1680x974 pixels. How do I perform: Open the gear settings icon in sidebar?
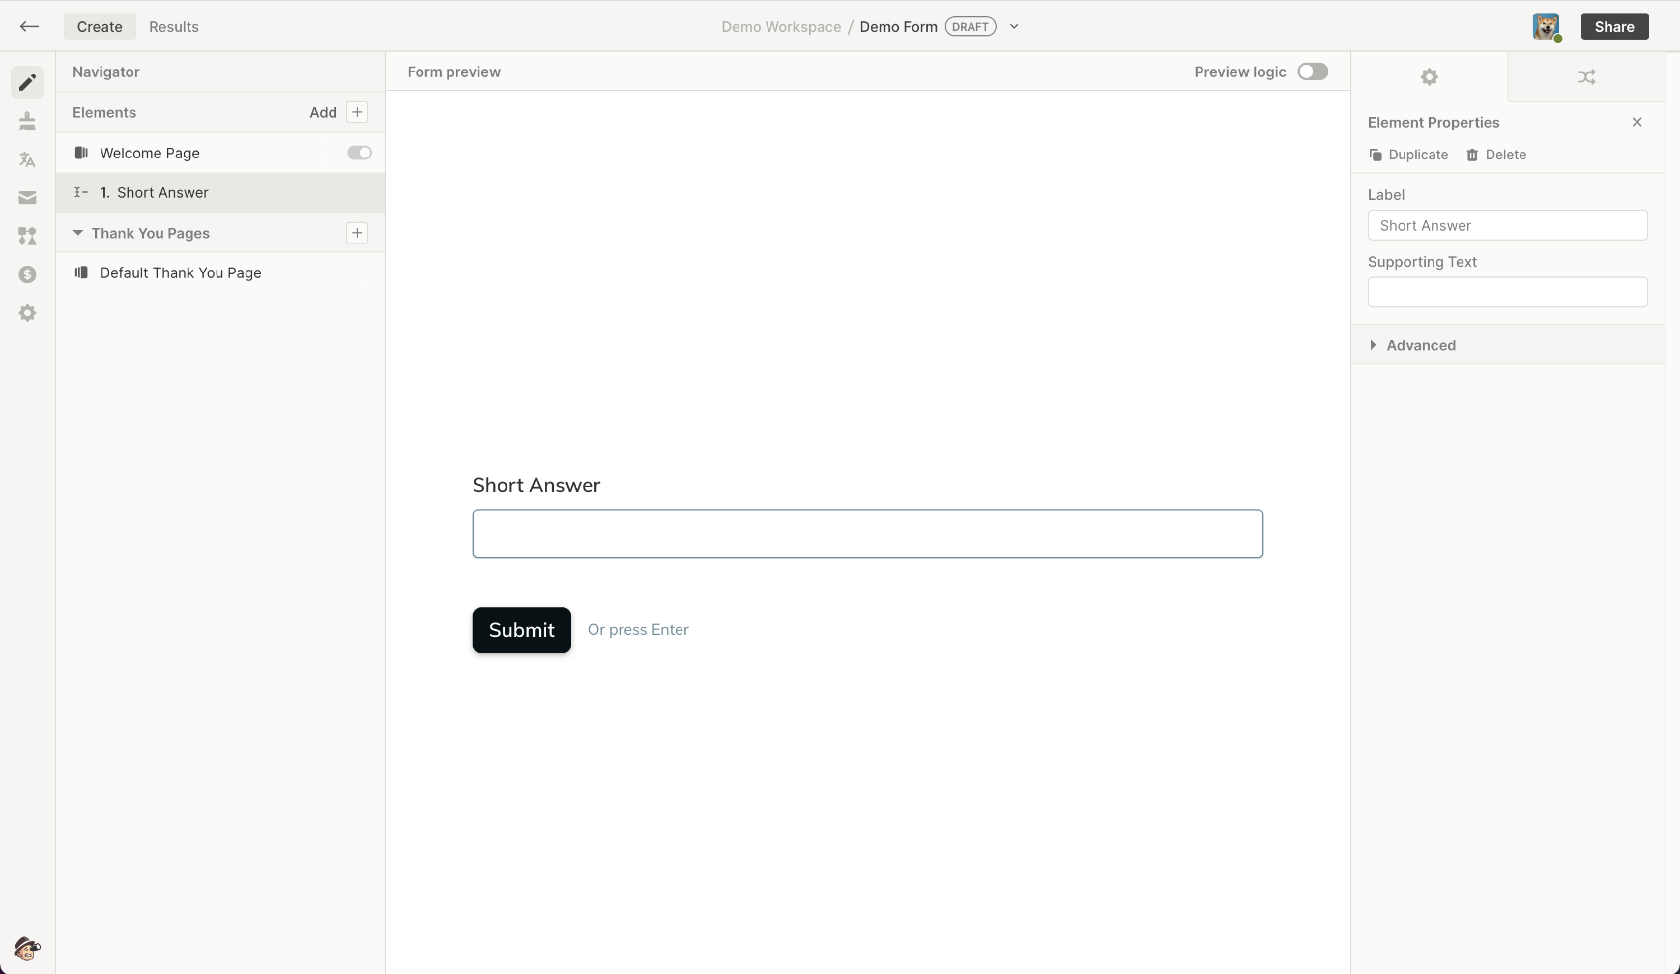pyautogui.click(x=27, y=313)
